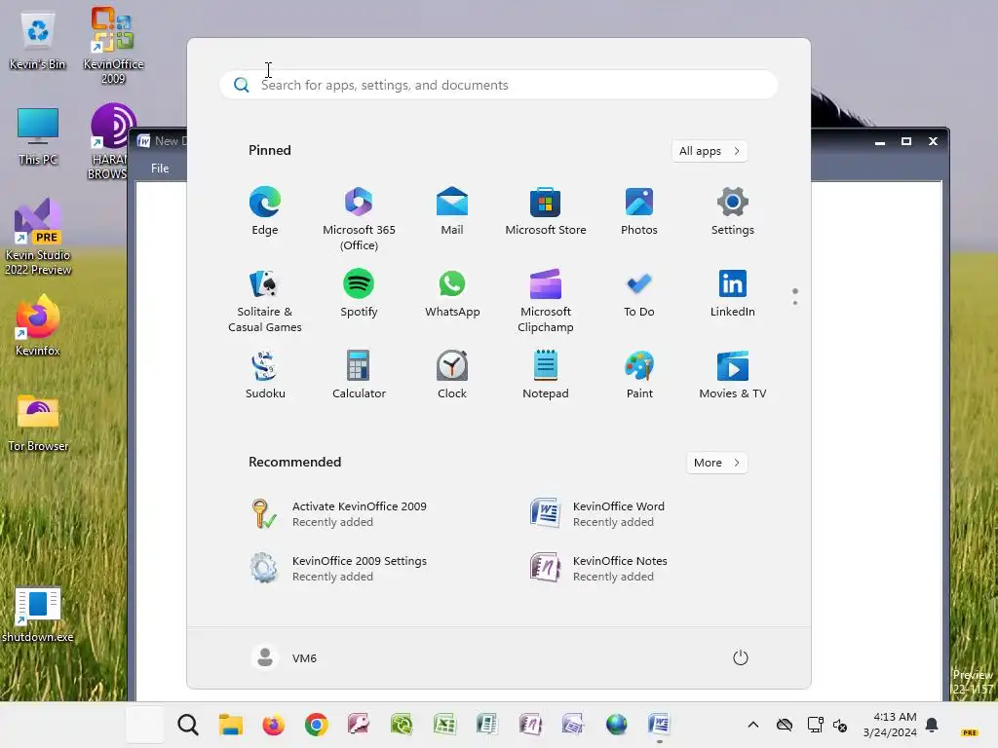Click the taskbar Search icon
This screenshot has height=748, width=998.
[x=188, y=725]
